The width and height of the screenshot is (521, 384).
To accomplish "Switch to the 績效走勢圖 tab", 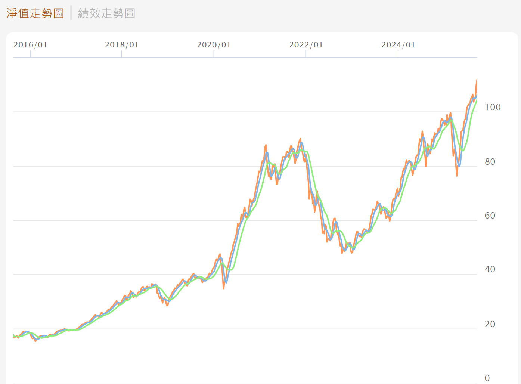I will [x=106, y=13].
